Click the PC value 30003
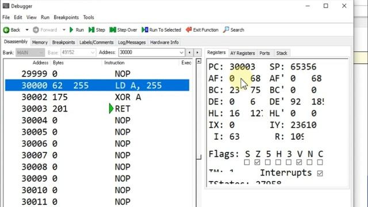The width and height of the screenshot is (368, 207). coord(242,67)
